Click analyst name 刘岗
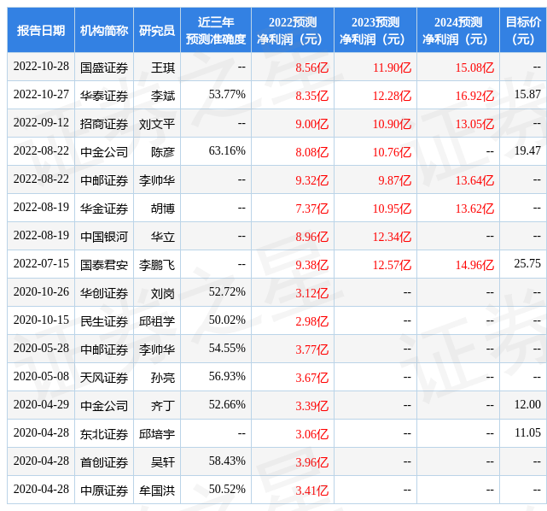 163,293
